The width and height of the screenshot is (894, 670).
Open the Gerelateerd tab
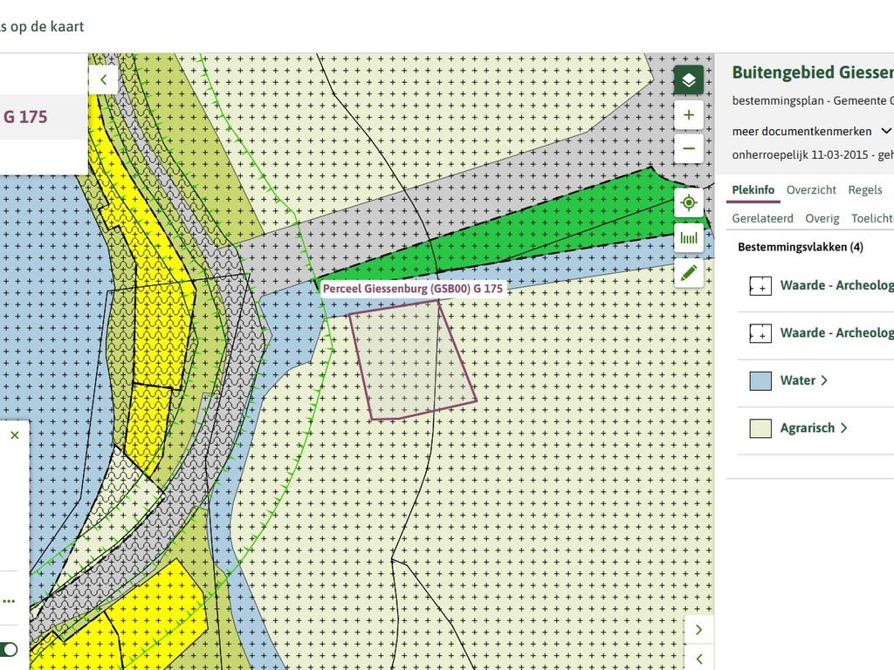[762, 218]
